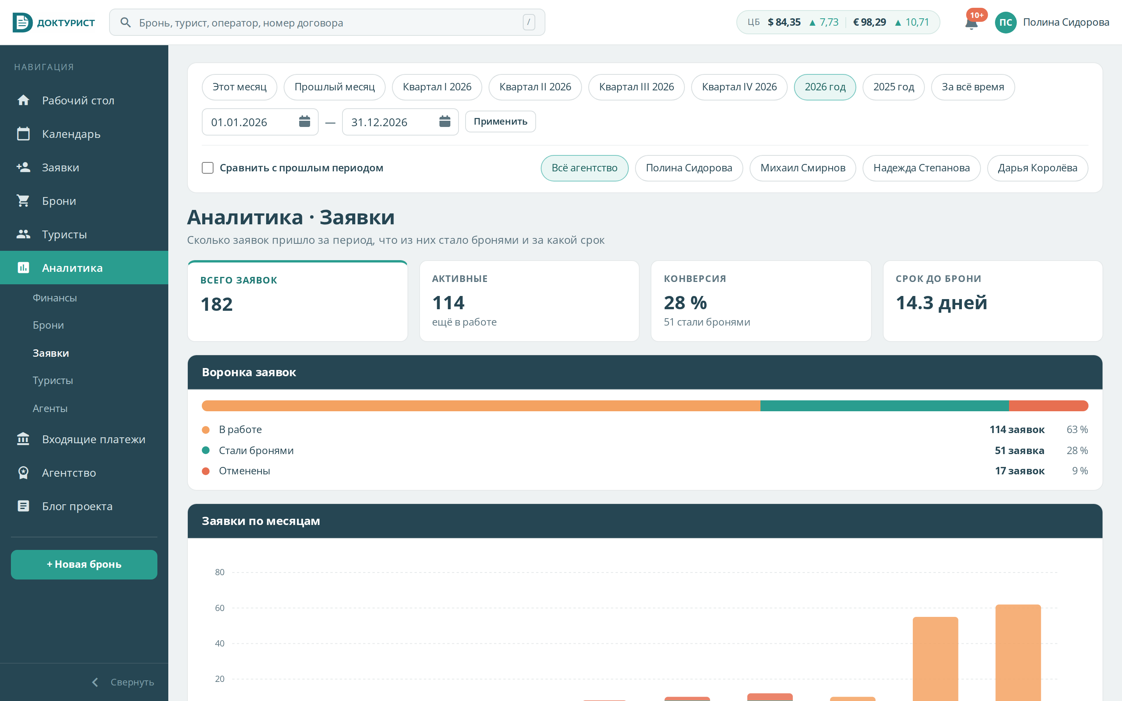Image resolution: width=1122 pixels, height=701 pixels.
Task: Open calendar picker for start date 01.01.2026
Action: click(x=305, y=122)
